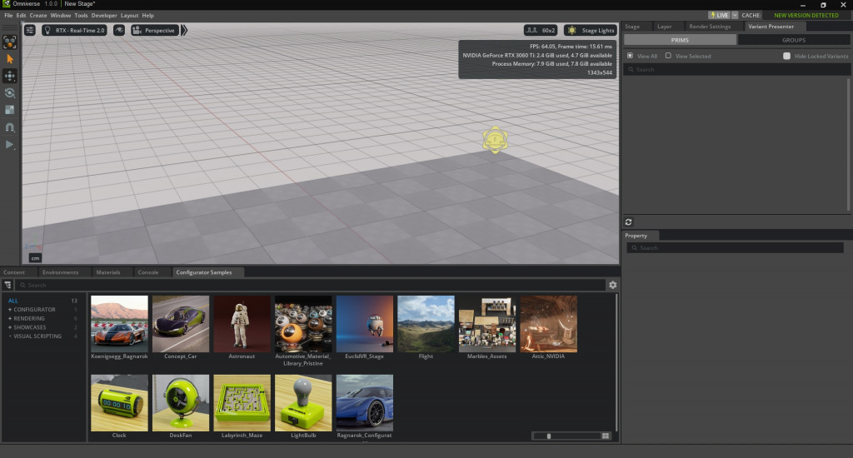Select the ALL category
Screen dimensions: 853x458
[x=13, y=301]
